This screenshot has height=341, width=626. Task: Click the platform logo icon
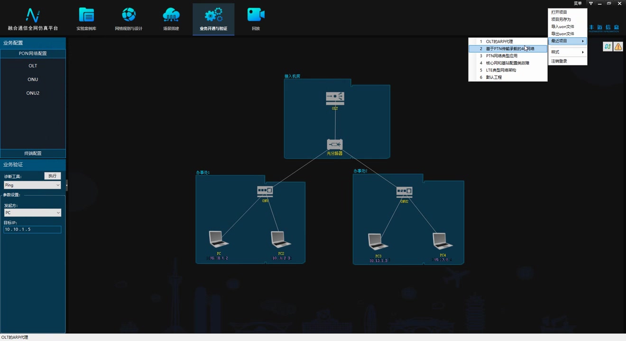pyautogui.click(x=33, y=15)
